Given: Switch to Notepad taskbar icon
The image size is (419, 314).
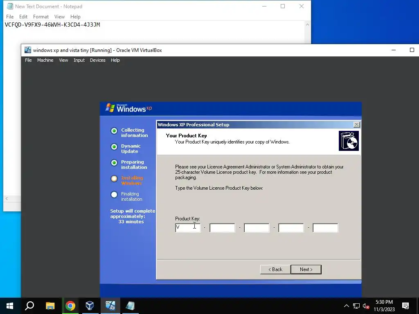Looking at the screenshot, I should (131, 306).
